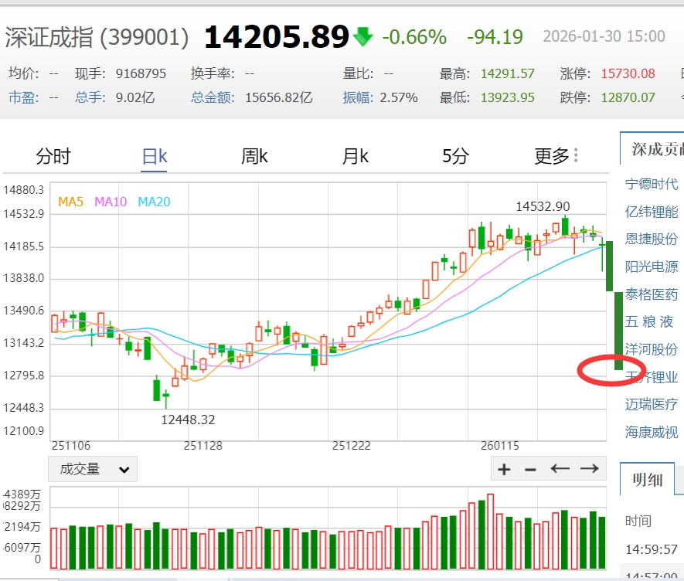This screenshot has width=684, height=581.
Task: Open the 月k monthly chart tab
Action: click(x=355, y=156)
